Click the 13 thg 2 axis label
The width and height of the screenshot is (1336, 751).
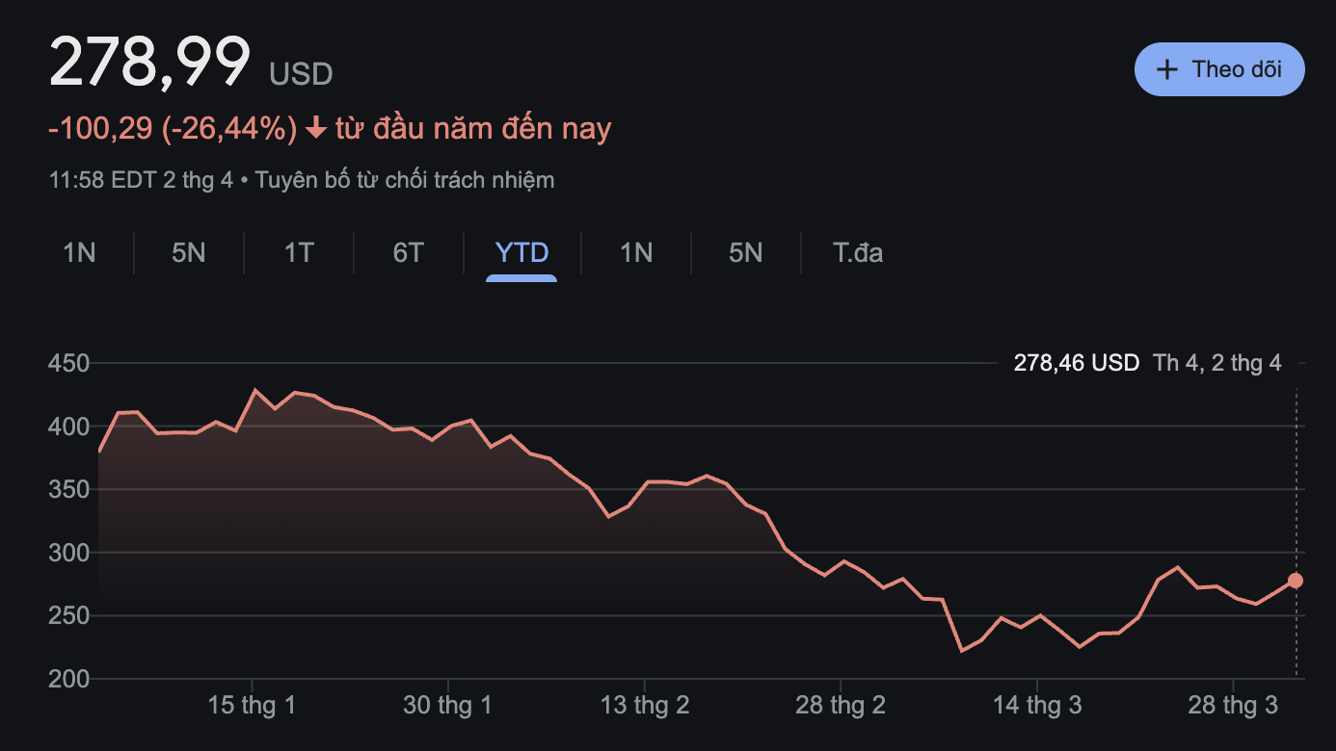click(645, 705)
